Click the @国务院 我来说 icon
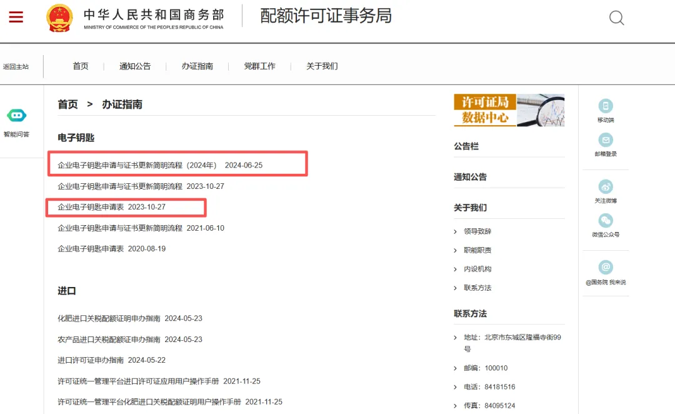Image resolution: width=675 pixels, height=414 pixels. pyautogui.click(x=605, y=267)
